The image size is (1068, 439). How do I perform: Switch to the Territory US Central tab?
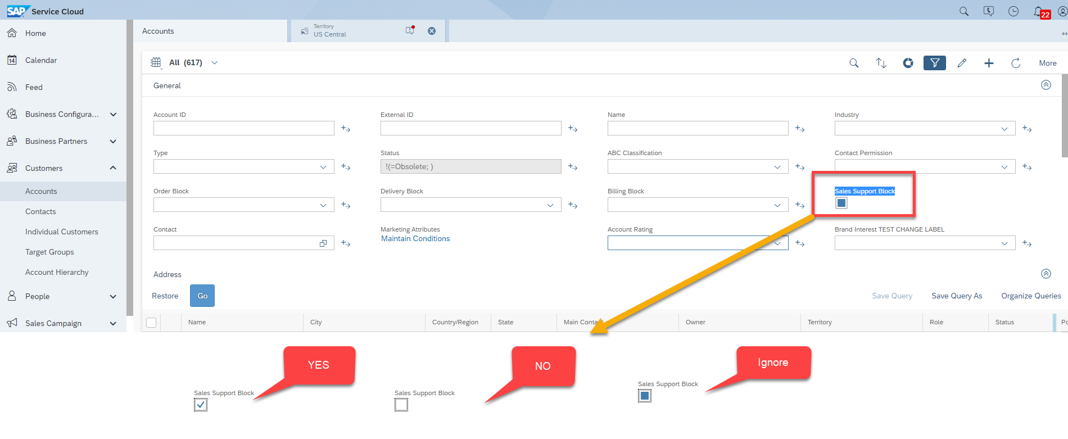[x=368, y=31]
